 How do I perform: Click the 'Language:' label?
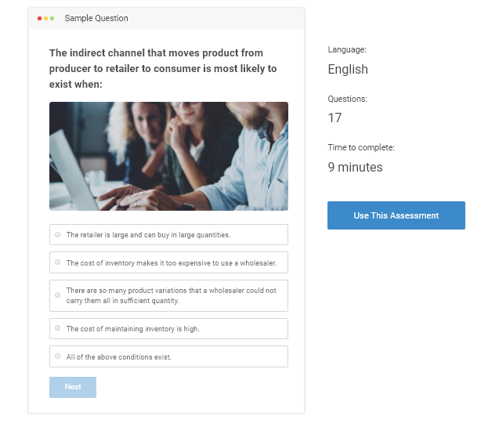pos(347,50)
